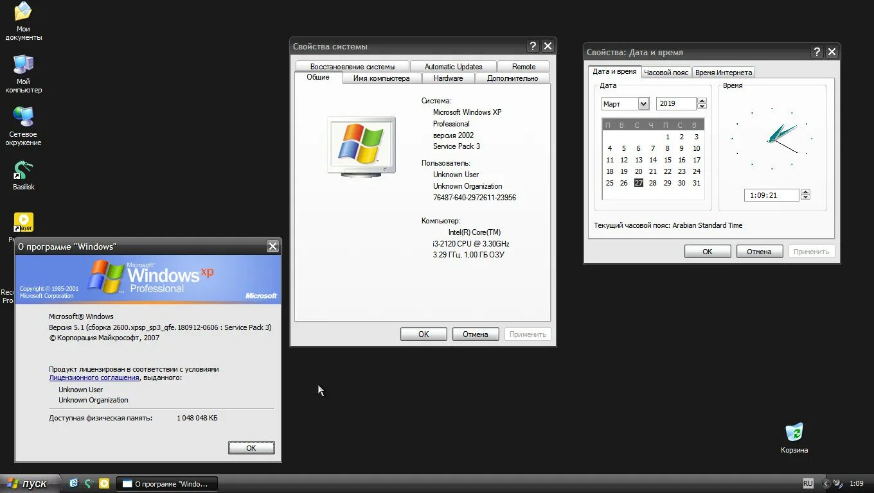Open the Дополнительно tab
Viewport: 874px width, 493px height.
coord(512,78)
